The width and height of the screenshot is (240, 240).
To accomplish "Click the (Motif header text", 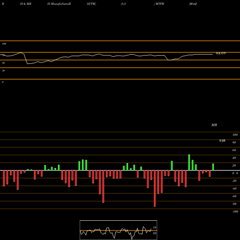I will [x=193, y=4].
